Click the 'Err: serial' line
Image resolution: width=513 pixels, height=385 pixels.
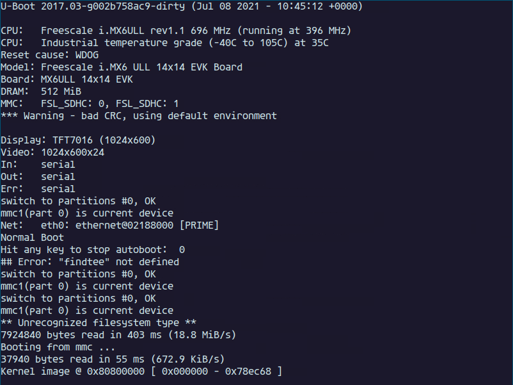pyautogui.click(x=38, y=189)
